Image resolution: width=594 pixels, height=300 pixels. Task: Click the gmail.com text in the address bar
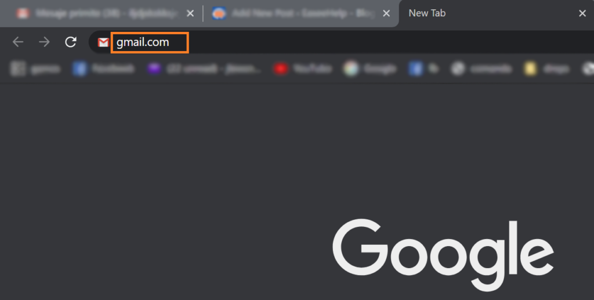143,42
